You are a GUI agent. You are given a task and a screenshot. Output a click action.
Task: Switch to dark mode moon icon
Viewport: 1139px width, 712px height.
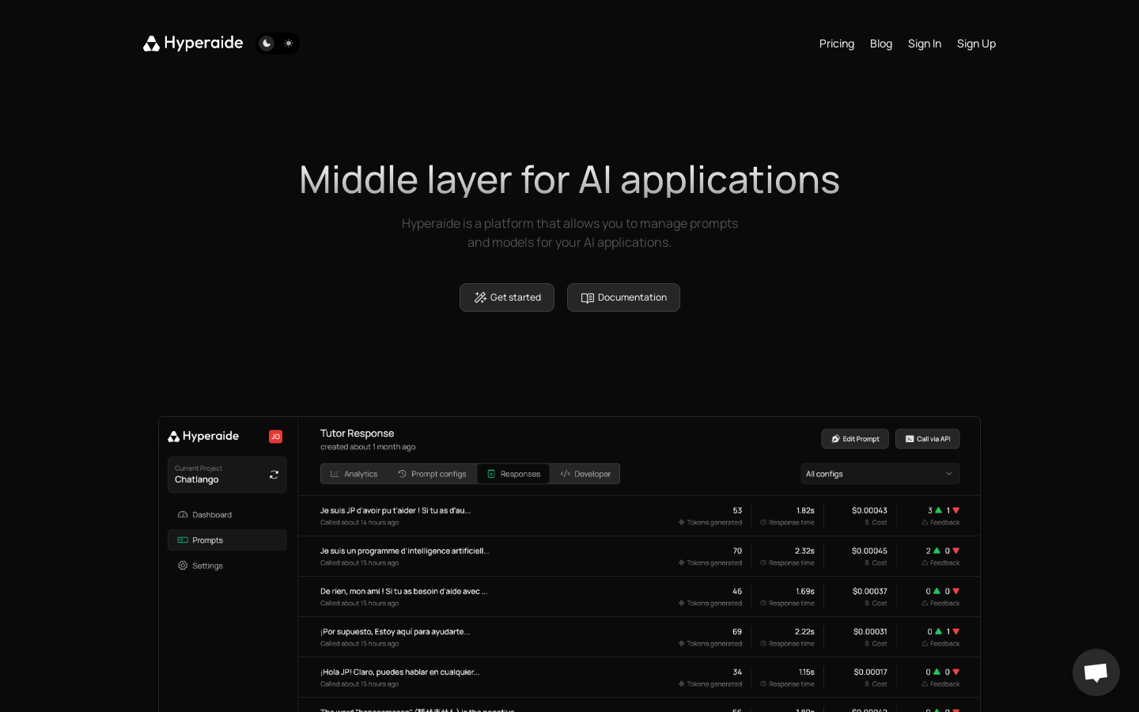(267, 44)
